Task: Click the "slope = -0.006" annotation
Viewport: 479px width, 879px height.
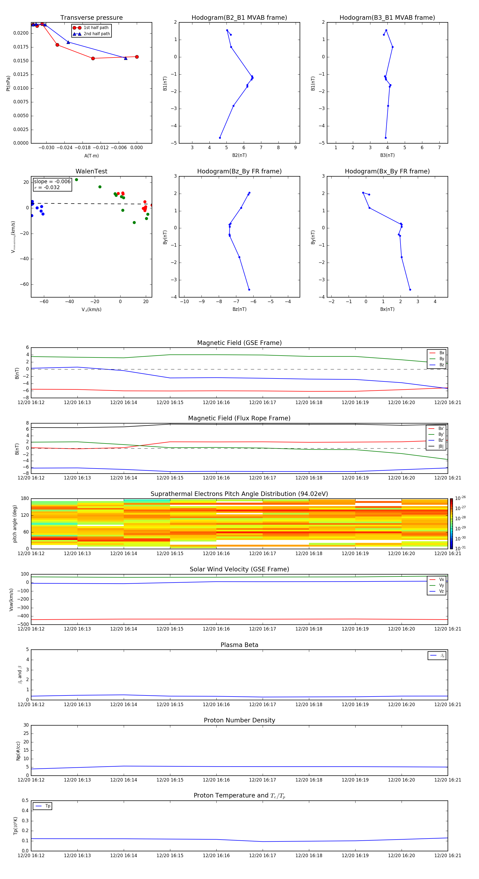Action: pyautogui.click(x=52, y=182)
